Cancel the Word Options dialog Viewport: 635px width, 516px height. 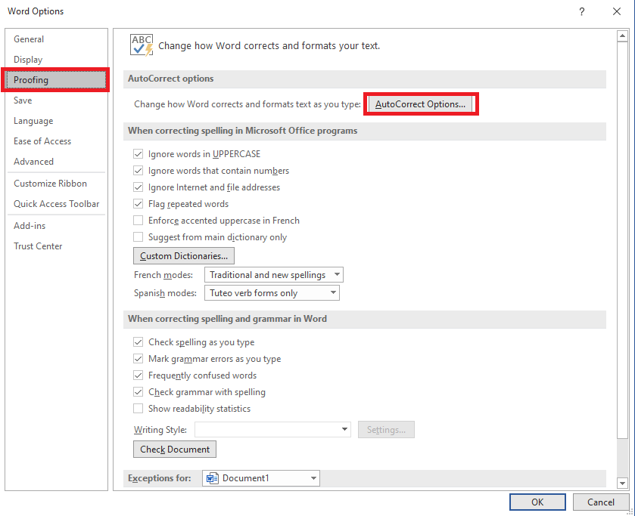[x=601, y=502]
